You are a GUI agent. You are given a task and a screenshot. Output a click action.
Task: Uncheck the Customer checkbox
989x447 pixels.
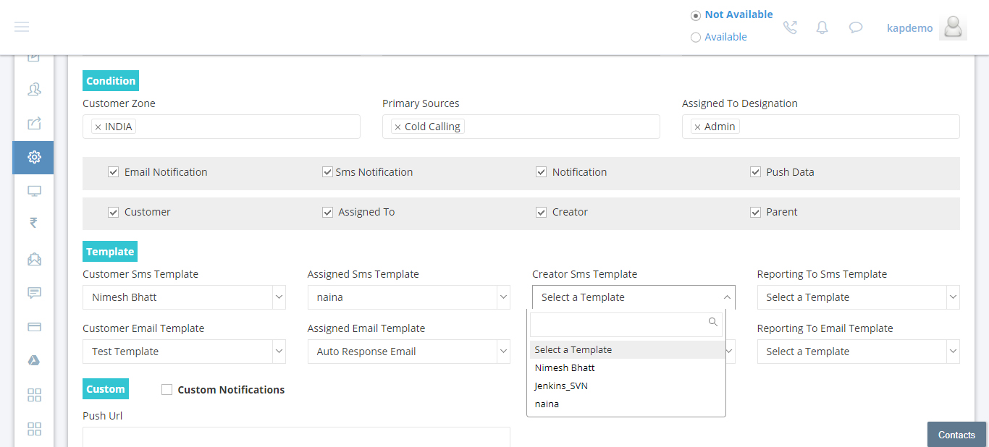(113, 212)
